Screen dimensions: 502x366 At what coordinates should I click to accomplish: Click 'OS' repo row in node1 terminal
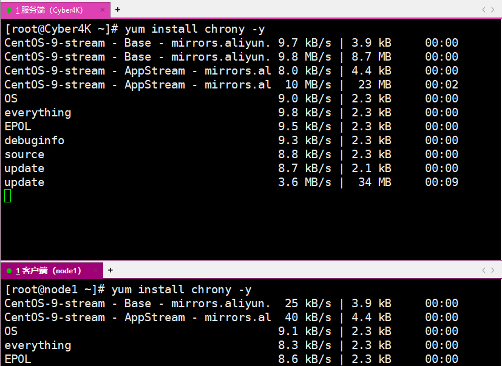[x=231, y=331]
